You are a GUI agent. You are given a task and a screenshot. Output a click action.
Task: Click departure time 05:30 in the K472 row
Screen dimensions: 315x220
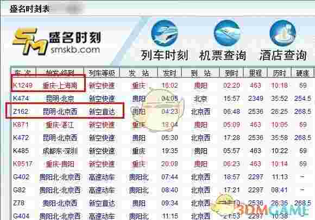tap(170, 138)
